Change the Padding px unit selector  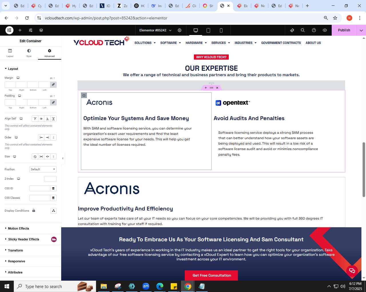53,96
